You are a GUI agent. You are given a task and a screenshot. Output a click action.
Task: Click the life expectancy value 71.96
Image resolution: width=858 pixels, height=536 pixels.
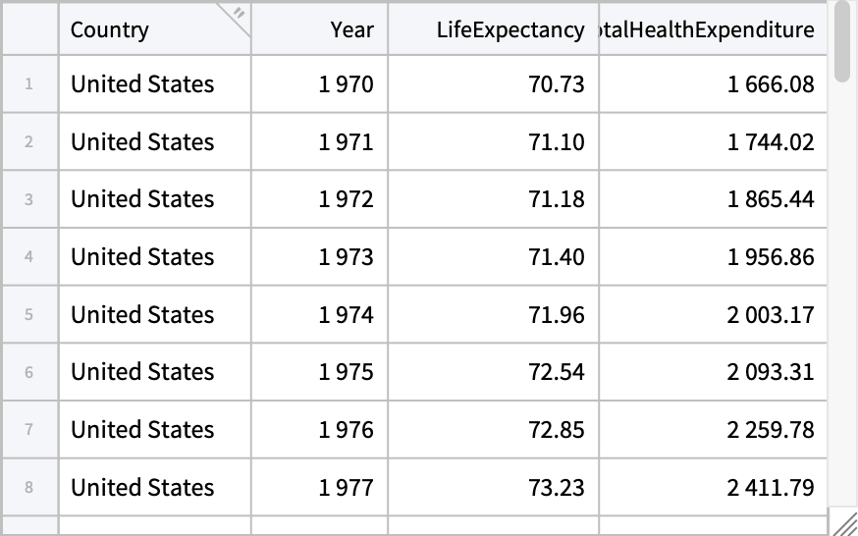click(494, 315)
